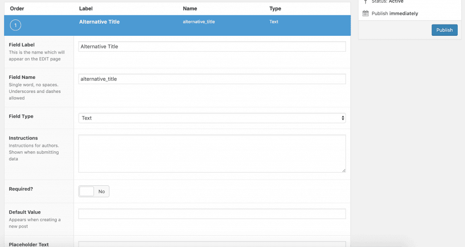Click the Publish immediately text
This screenshot has height=247, width=465.
coord(395,14)
